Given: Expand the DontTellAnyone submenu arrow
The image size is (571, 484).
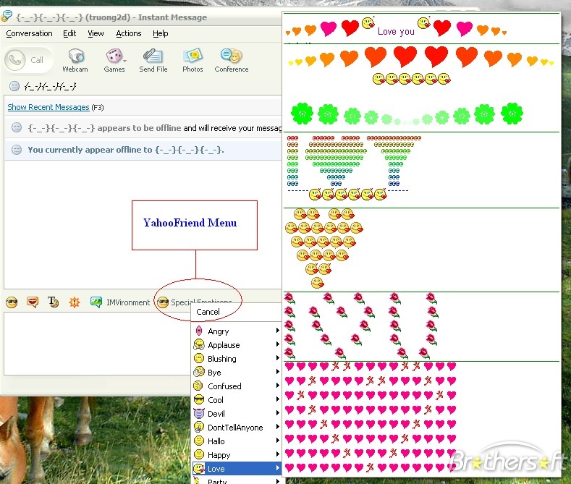Looking at the screenshot, I should tap(277, 427).
